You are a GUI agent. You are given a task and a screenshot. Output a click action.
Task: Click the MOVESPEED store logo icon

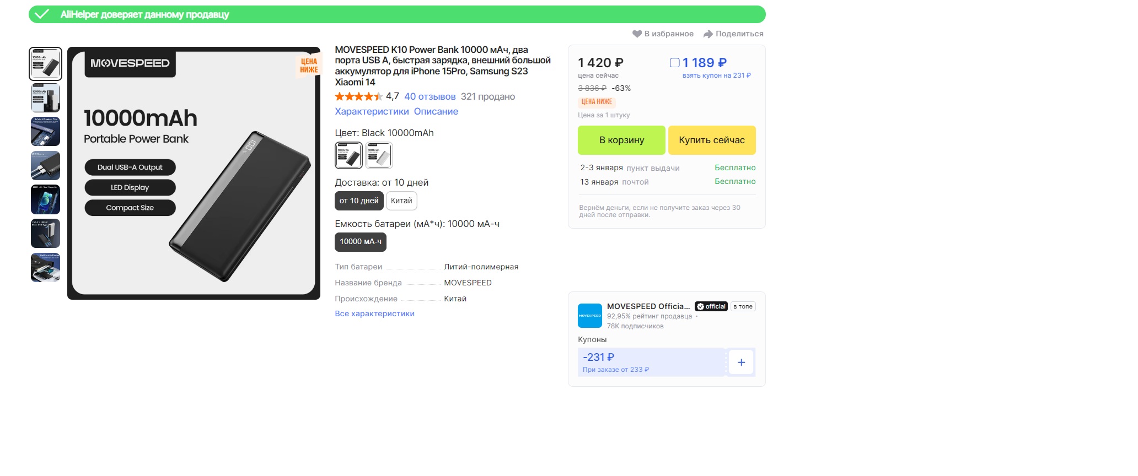click(589, 316)
